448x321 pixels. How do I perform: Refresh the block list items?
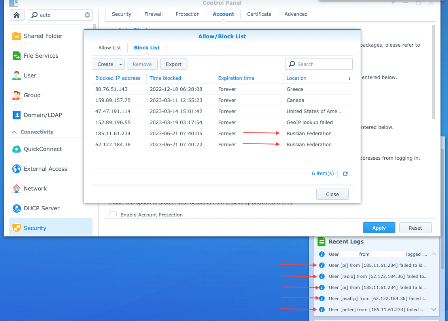coord(345,174)
